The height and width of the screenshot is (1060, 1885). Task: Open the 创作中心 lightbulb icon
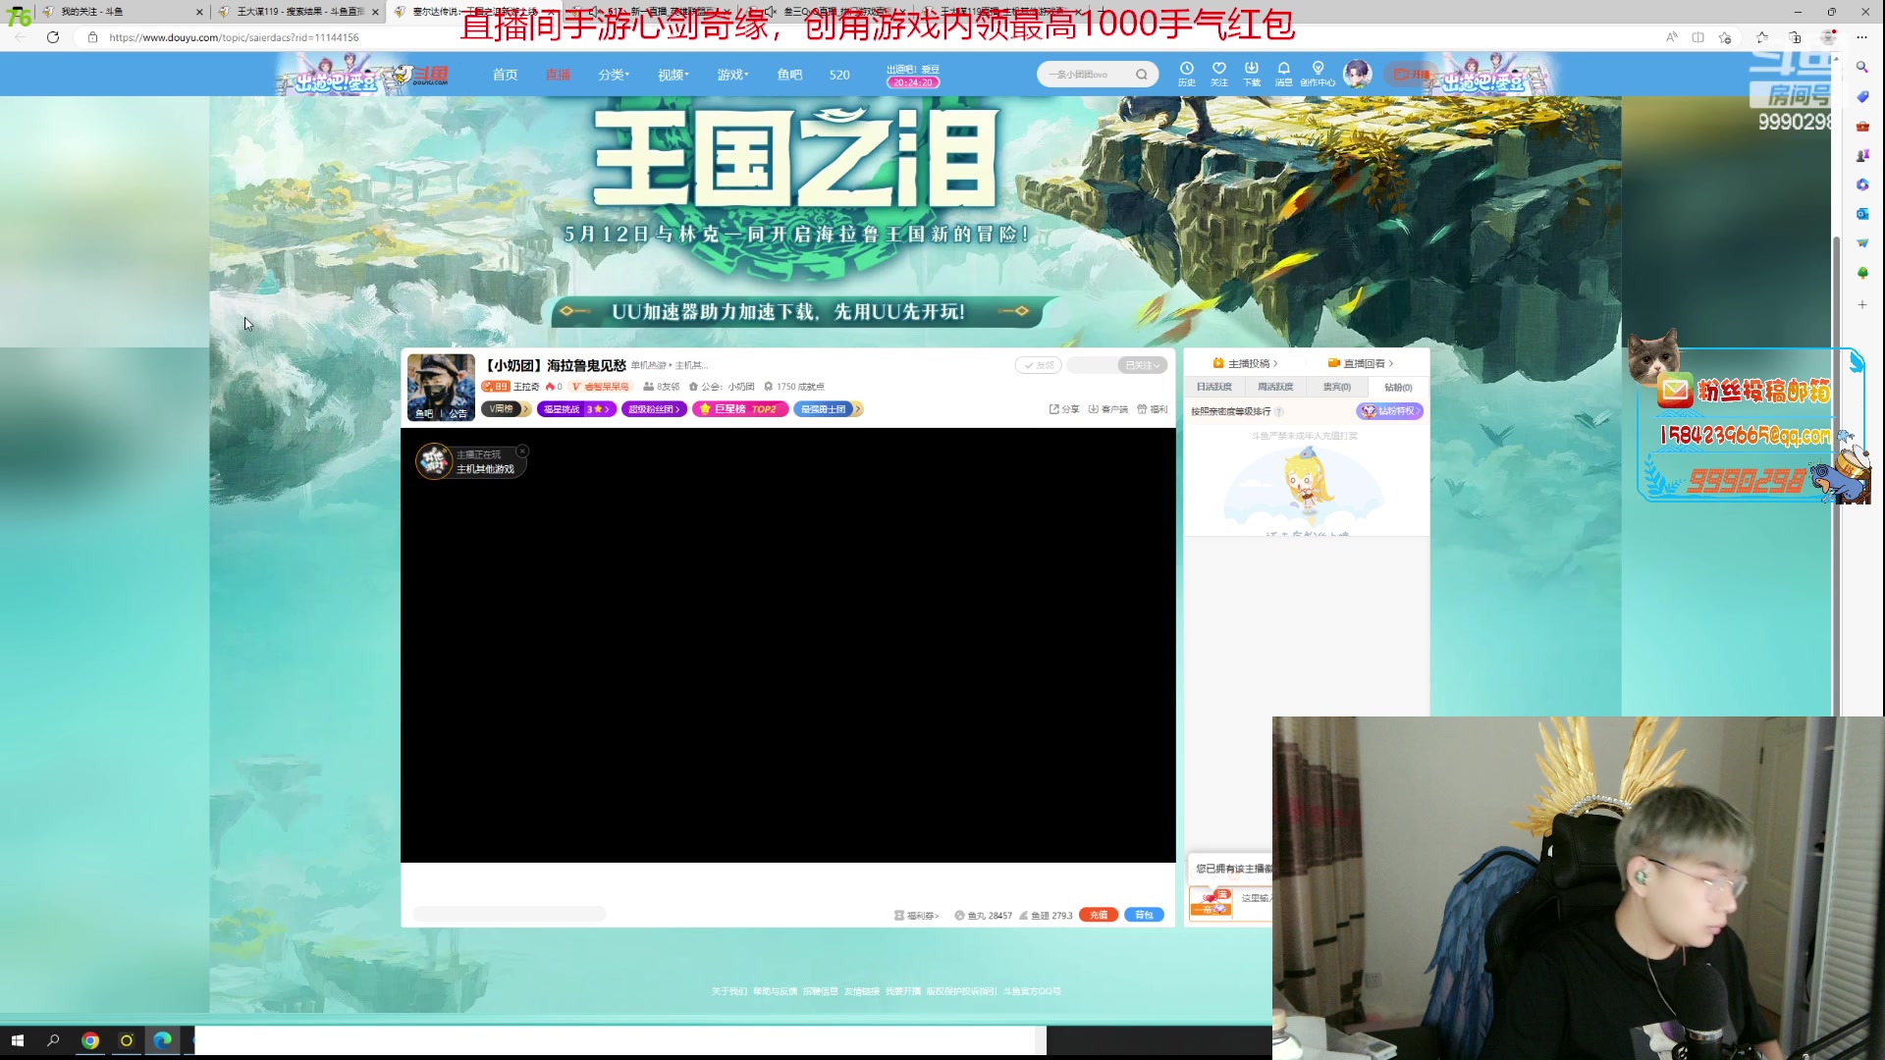[1318, 74]
